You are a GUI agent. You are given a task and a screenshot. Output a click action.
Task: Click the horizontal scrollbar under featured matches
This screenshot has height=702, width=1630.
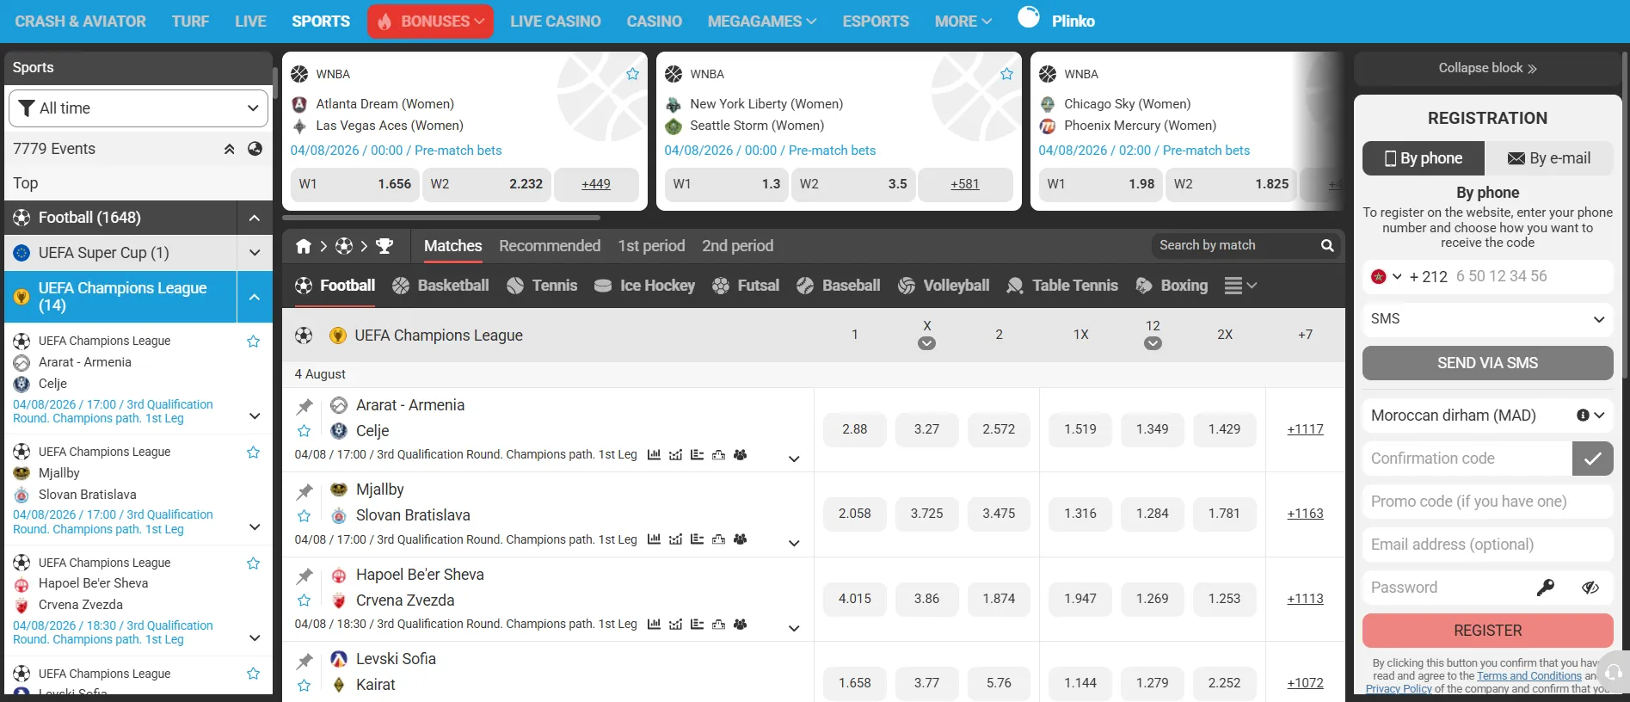click(441, 218)
